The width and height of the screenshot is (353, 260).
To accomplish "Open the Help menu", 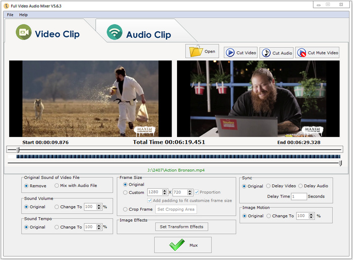I will (x=23, y=15).
